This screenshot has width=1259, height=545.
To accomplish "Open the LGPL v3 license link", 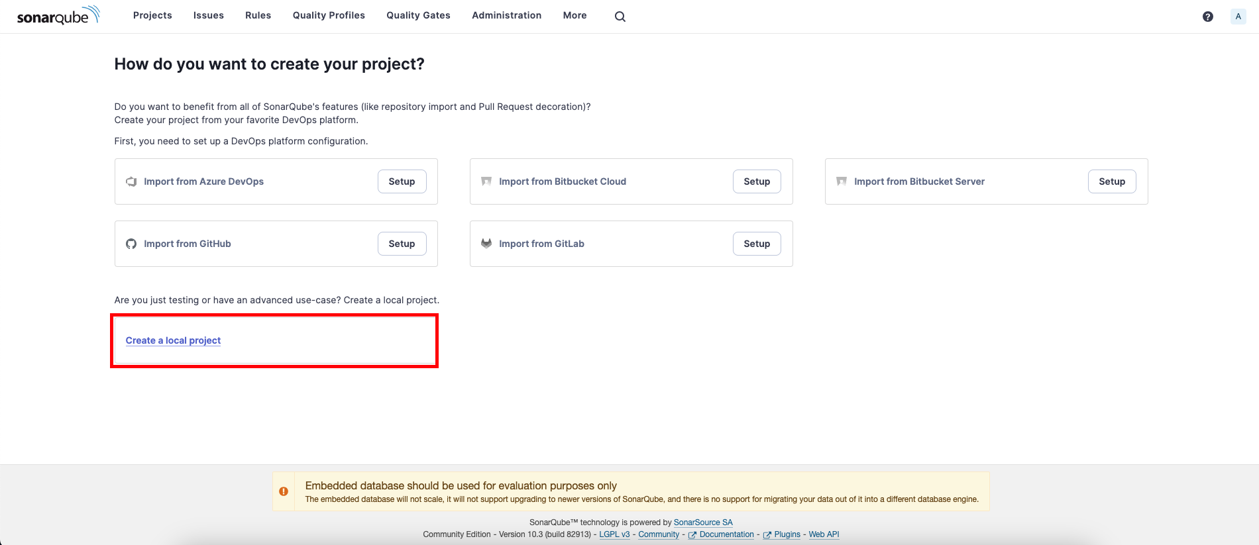I will click(614, 534).
